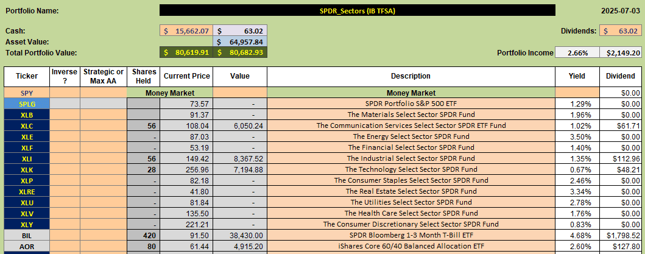The height and width of the screenshot is (254, 645).
Task: Click the XLI value 8,367.52
Action: click(240, 158)
